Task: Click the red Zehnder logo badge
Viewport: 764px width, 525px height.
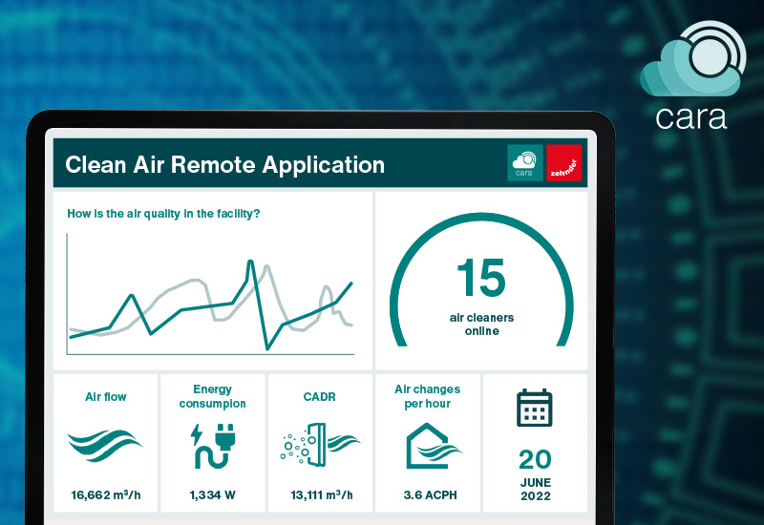Action: click(x=564, y=162)
